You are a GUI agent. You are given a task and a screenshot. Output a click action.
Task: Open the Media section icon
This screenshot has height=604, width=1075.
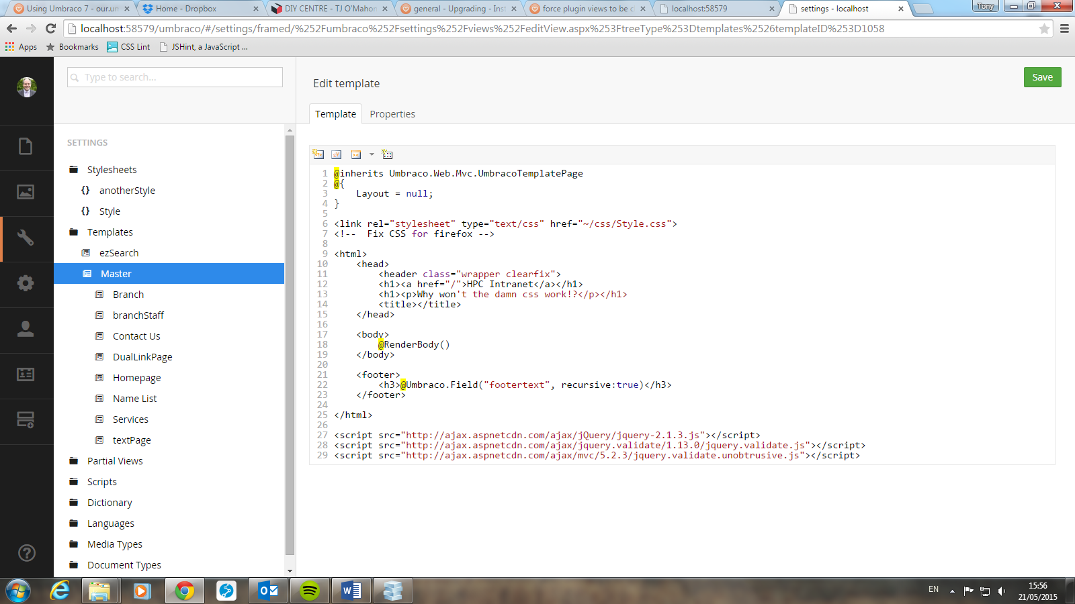click(26, 192)
